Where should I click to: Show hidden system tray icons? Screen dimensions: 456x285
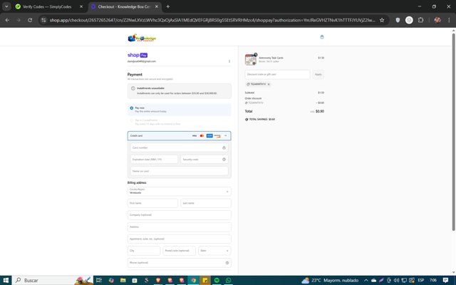[366, 280]
